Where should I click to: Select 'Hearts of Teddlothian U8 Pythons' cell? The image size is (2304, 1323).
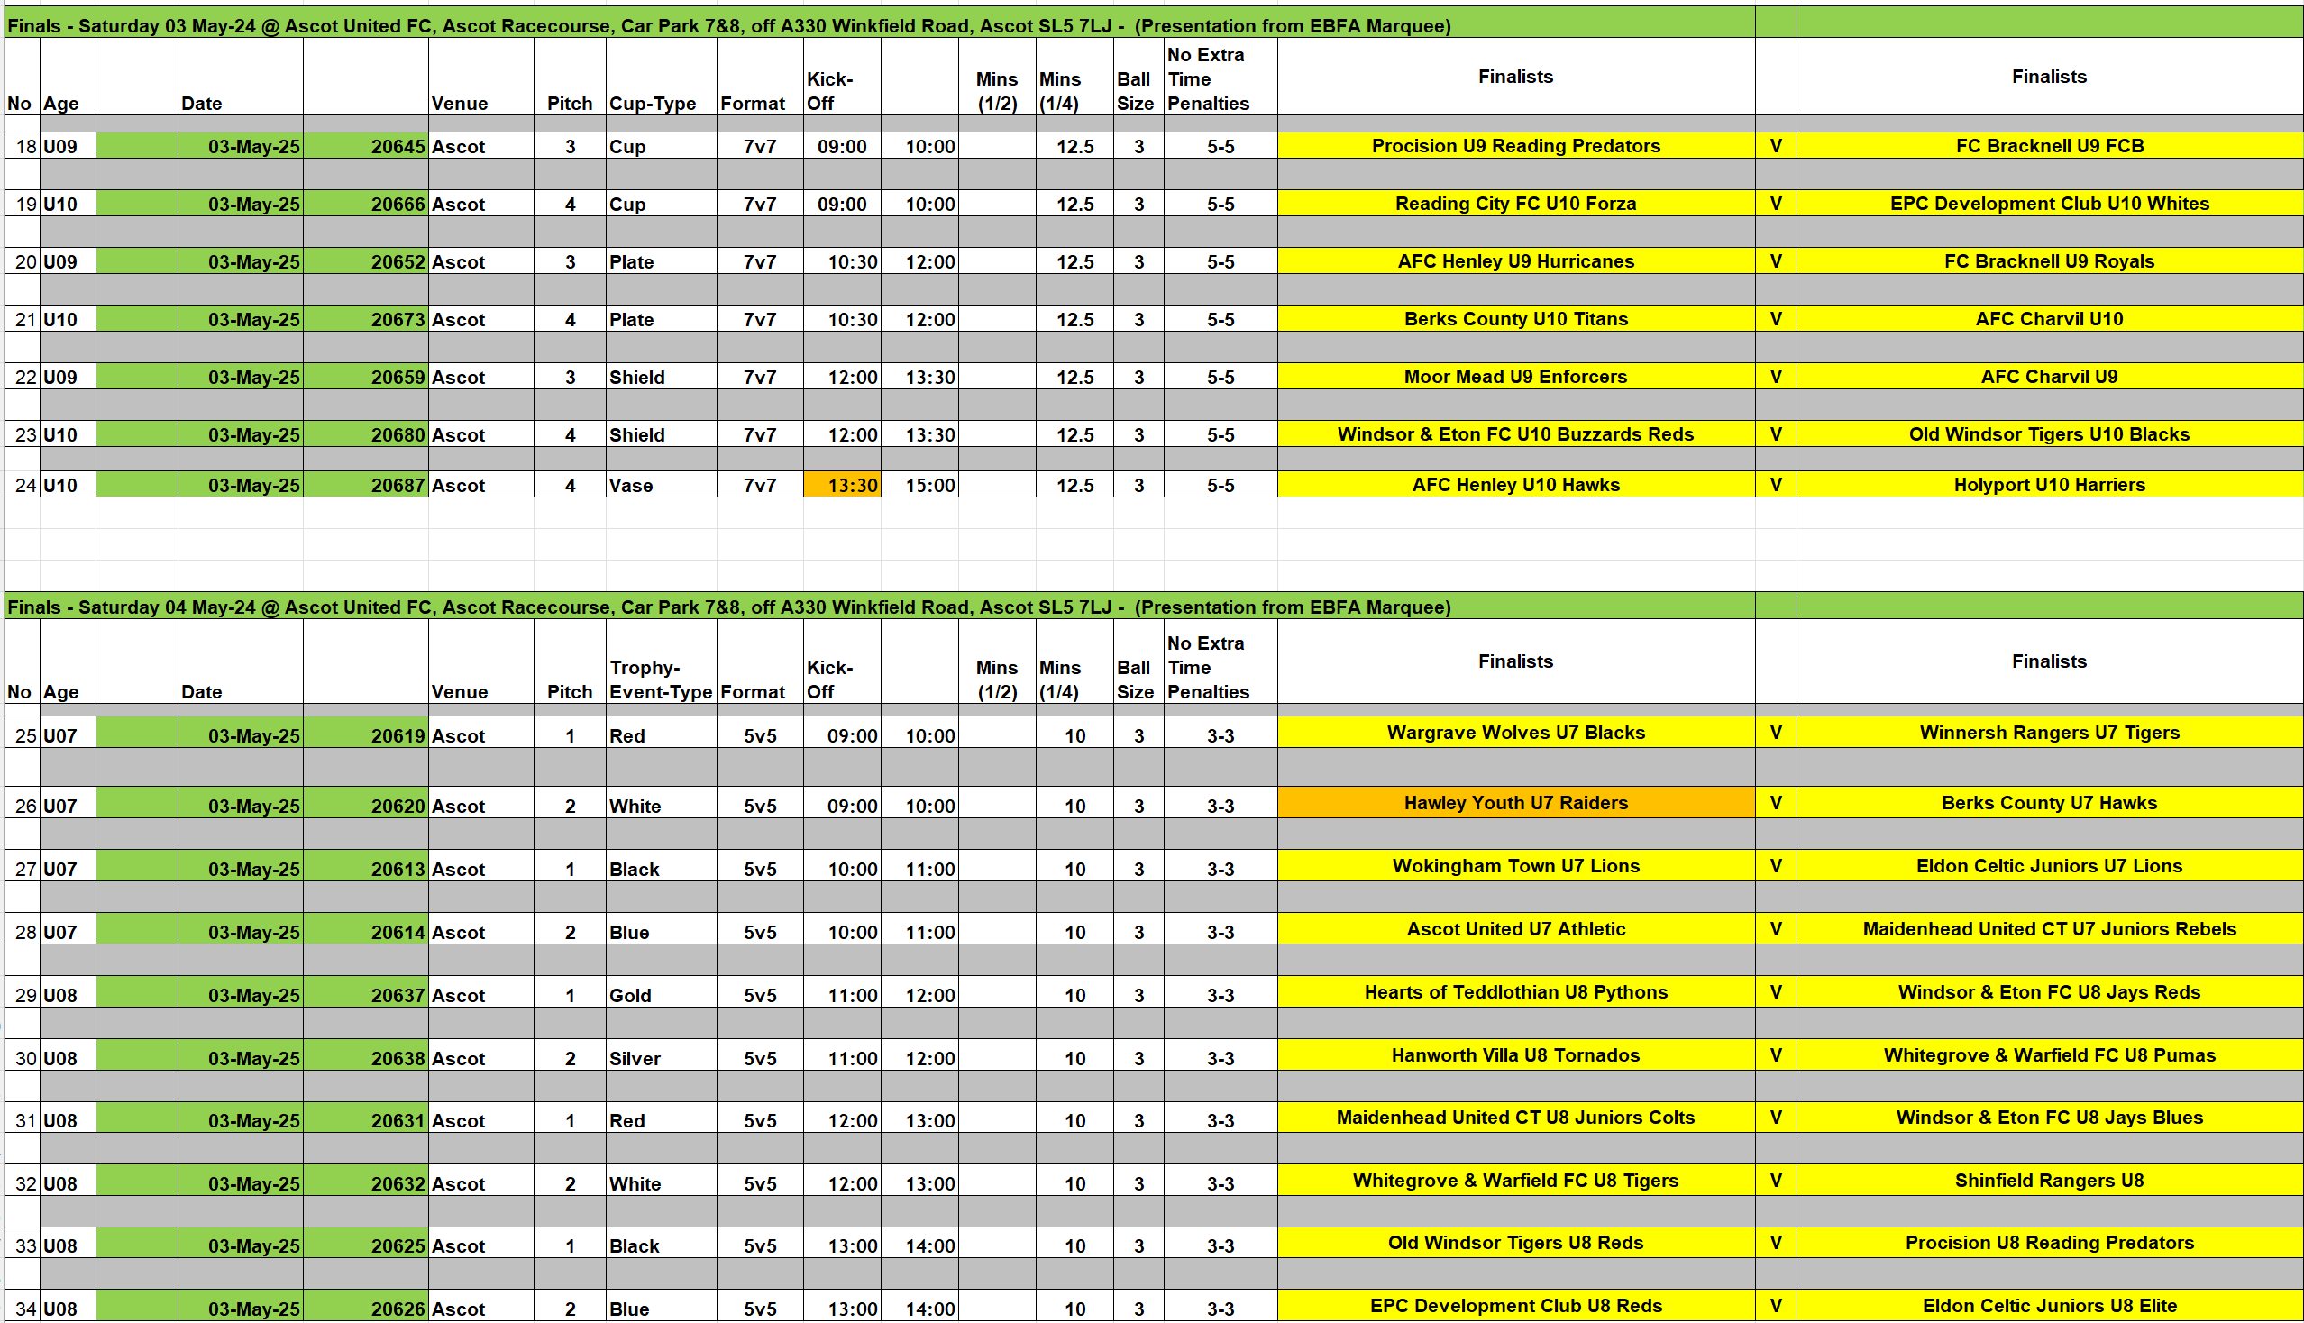tap(1515, 992)
